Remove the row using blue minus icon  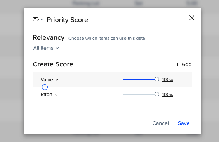[x=45, y=87]
